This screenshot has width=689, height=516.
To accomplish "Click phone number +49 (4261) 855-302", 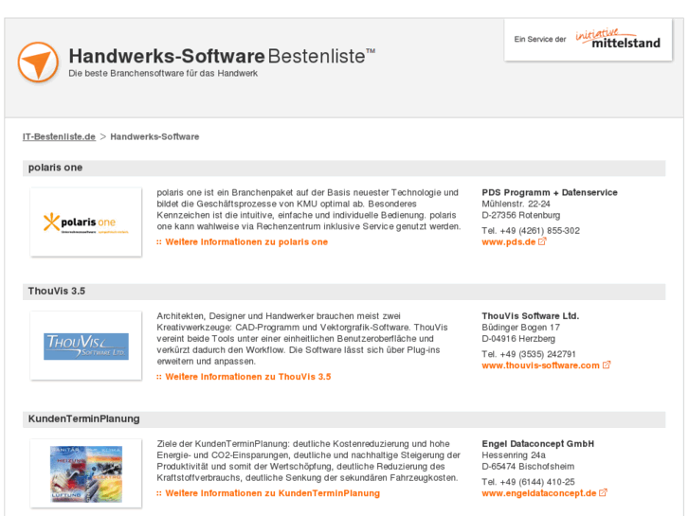I will (540, 231).
